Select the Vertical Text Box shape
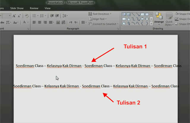190x123 pixels. click(x=129, y=14)
